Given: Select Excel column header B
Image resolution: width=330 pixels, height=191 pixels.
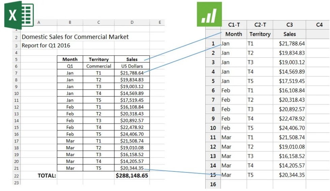Looking at the screenshot, I should pyautogui.click(x=70, y=22).
